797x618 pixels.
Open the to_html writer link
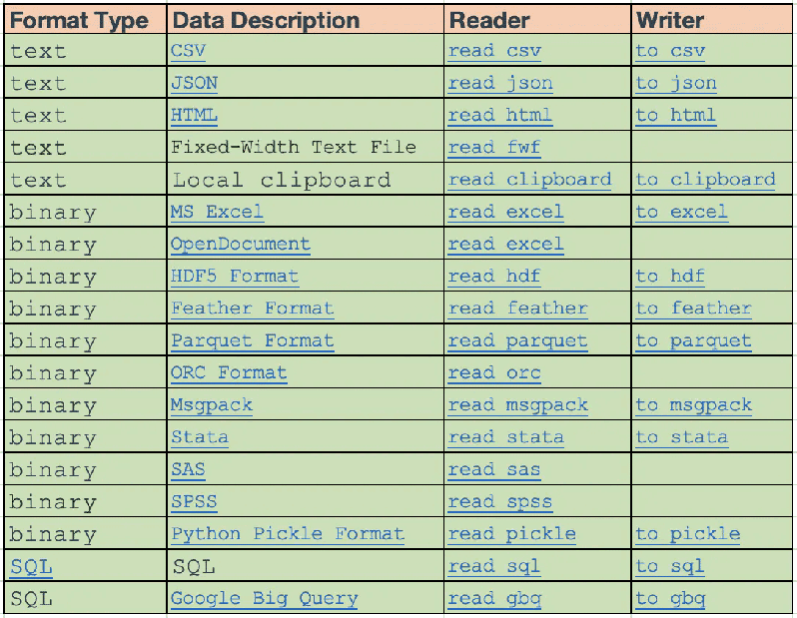[675, 115]
